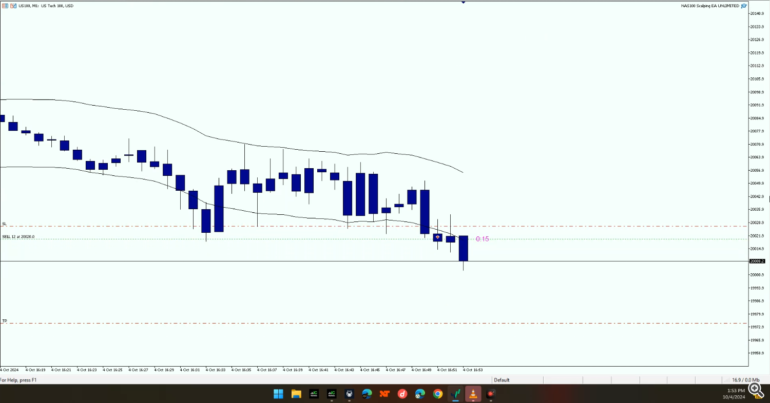The height and width of the screenshot is (403, 770).
Task: Click price scale value 19958.9
Action: pyautogui.click(x=757, y=353)
